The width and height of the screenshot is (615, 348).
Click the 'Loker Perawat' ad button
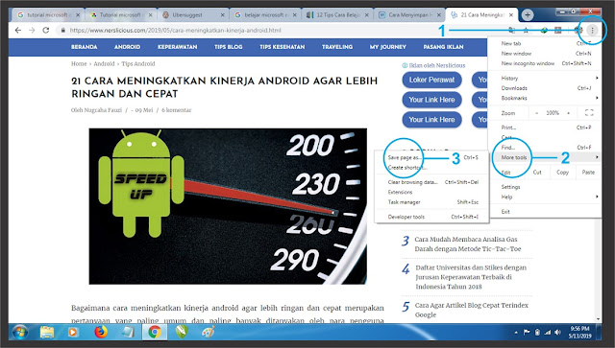tap(431, 80)
